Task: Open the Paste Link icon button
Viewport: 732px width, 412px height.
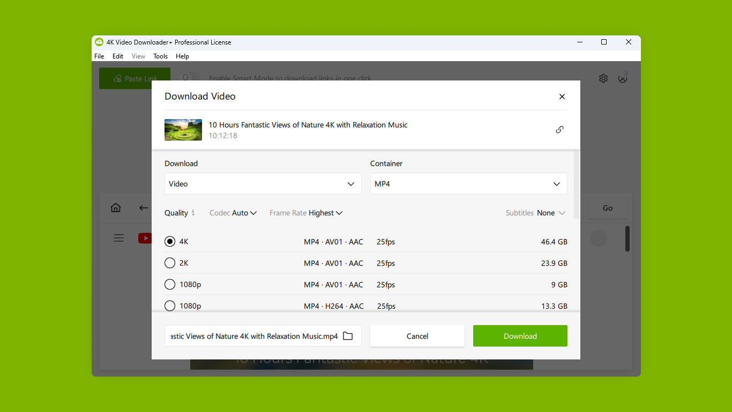Action: [117, 78]
